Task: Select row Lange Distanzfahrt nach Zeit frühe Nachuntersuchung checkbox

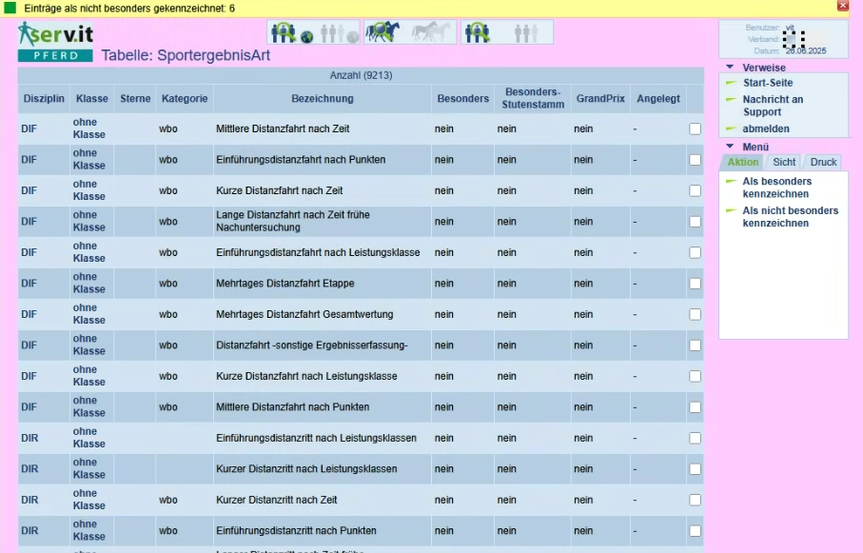Action: point(696,221)
